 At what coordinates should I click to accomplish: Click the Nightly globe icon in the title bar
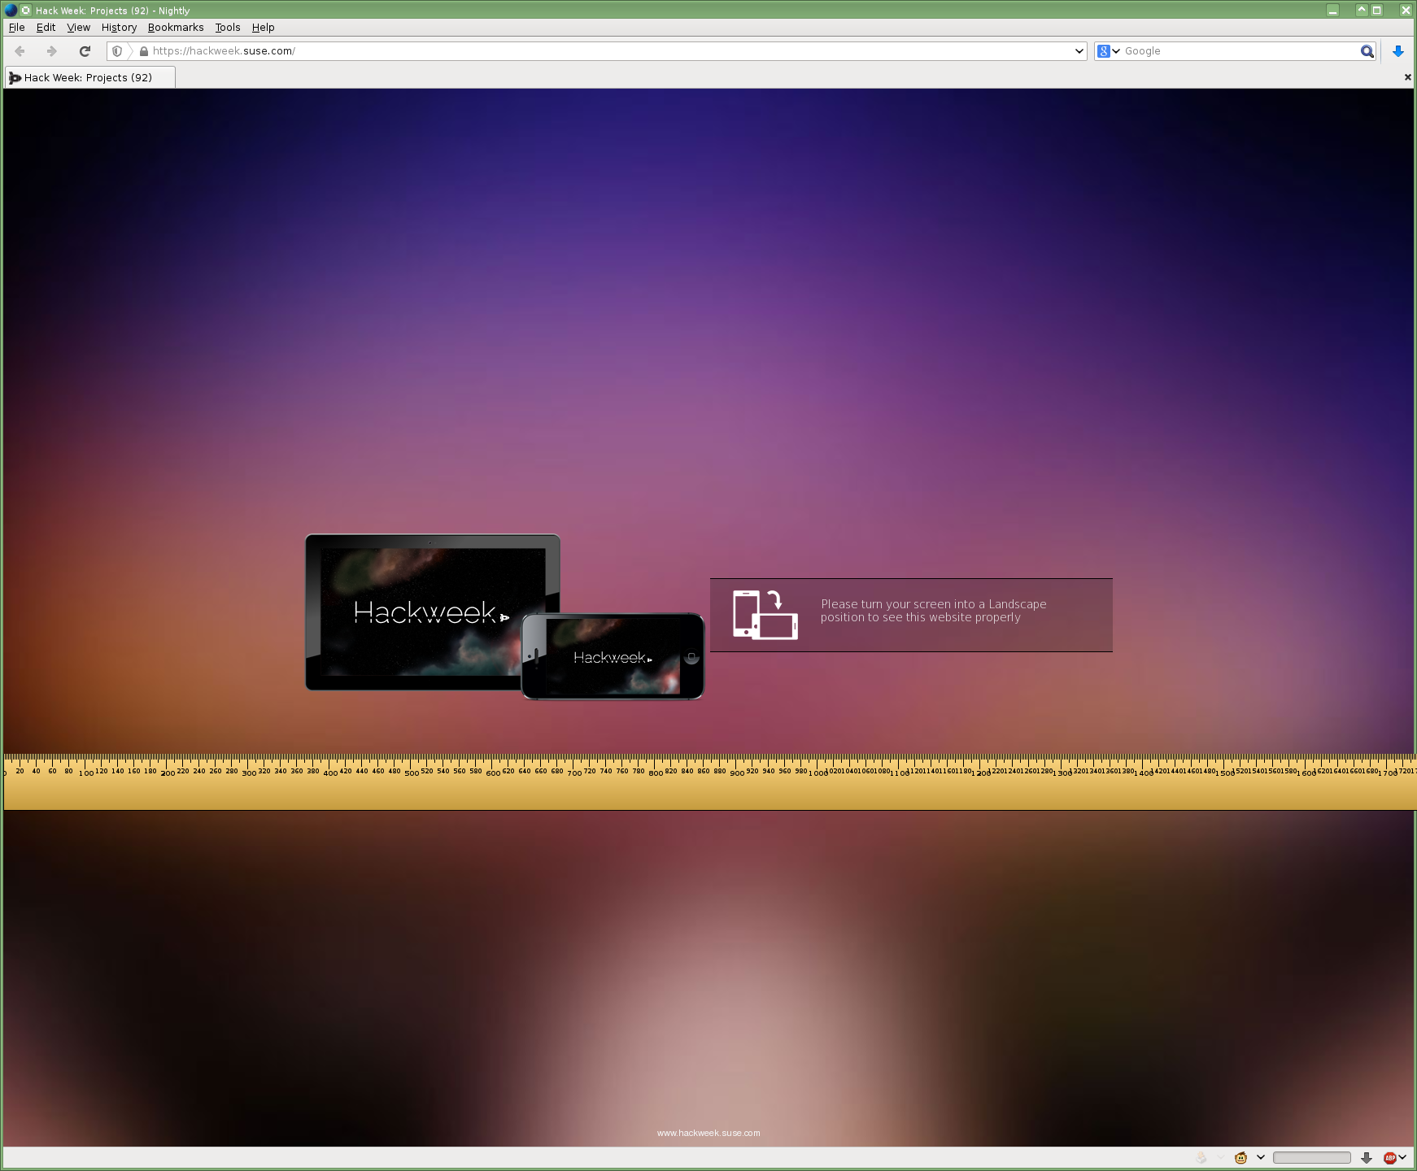click(11, 11)
